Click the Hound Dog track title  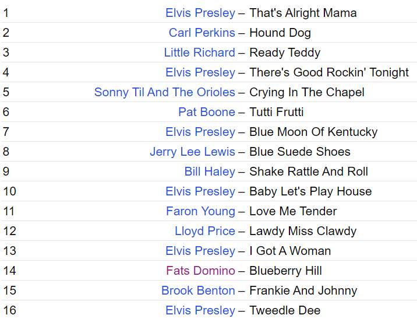pyautogui.click(x=280, y=33)
